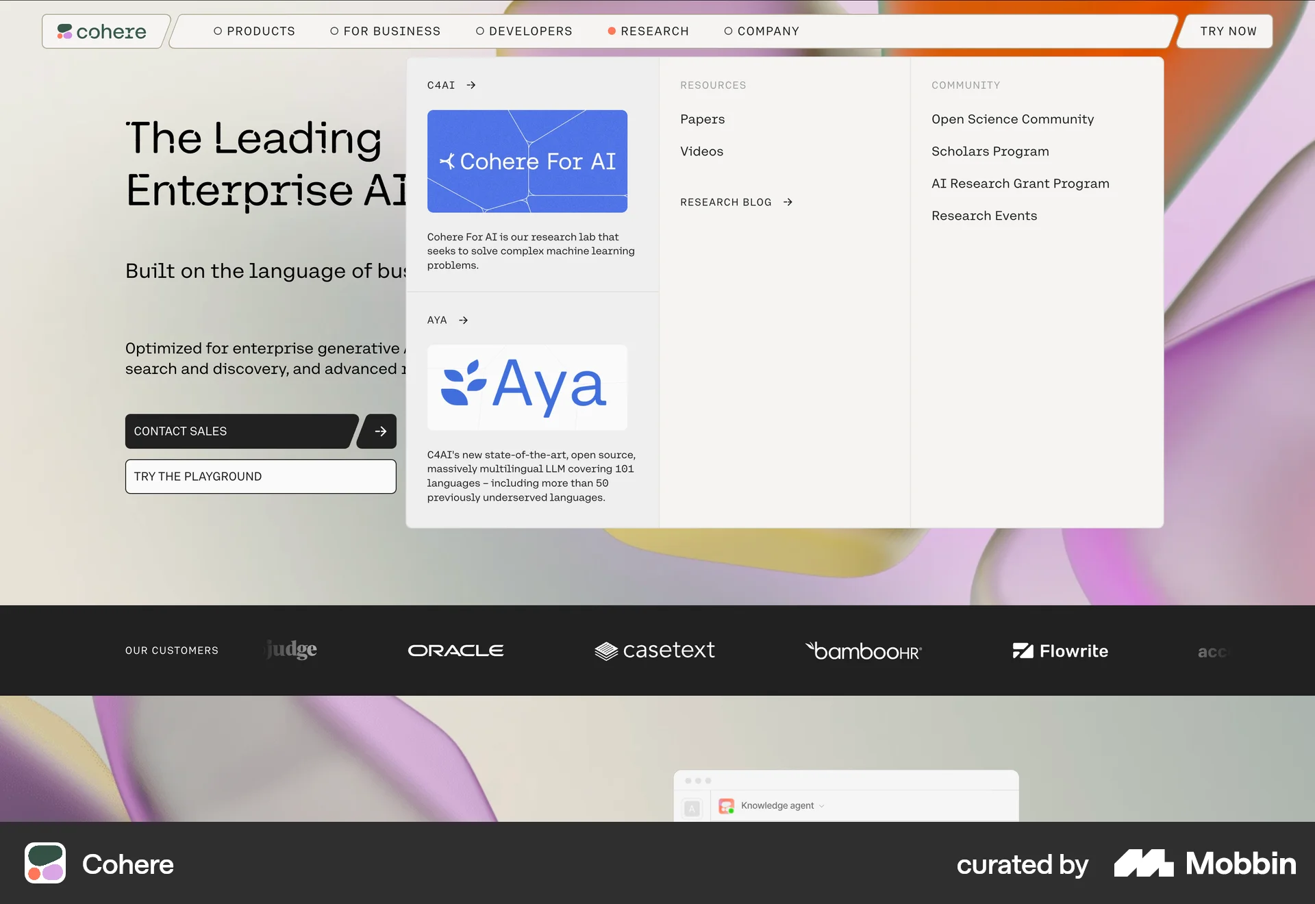Click the Knowledge agent icon in the preview window

726,806
